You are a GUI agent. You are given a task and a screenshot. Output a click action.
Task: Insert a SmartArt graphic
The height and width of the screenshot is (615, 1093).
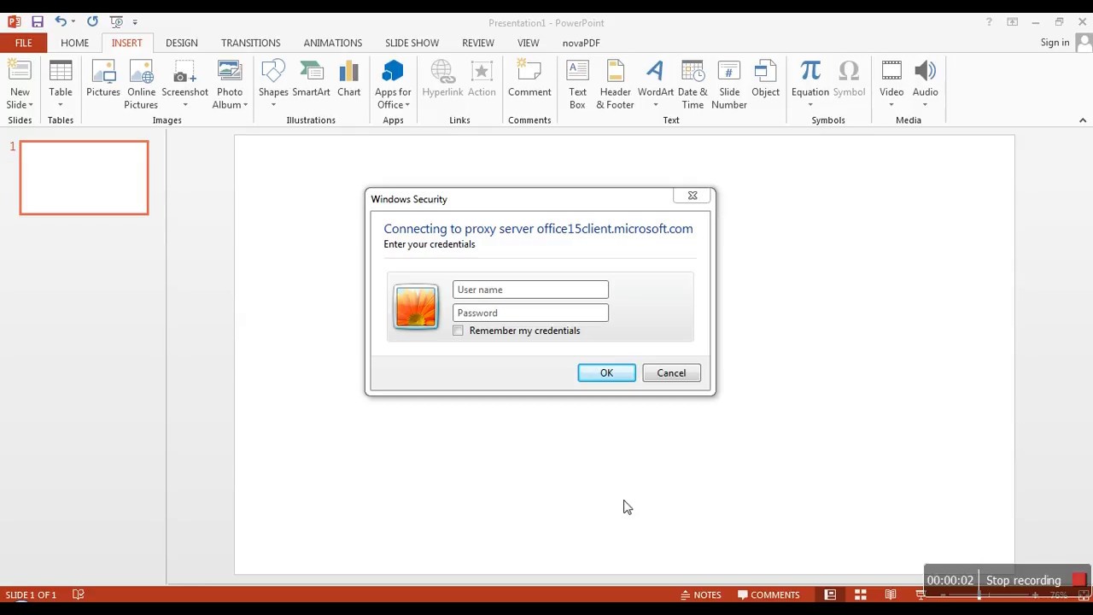point(311,79)
